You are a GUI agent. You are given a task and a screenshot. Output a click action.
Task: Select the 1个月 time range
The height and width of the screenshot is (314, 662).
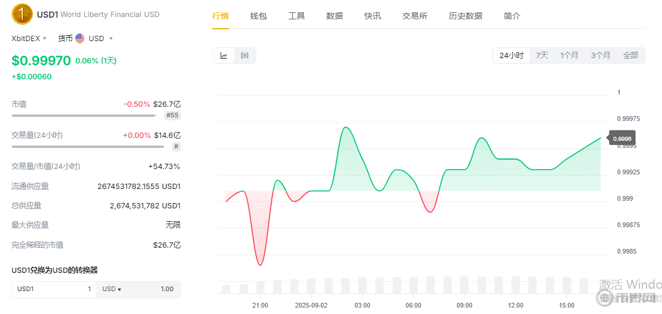pos(569,56)
